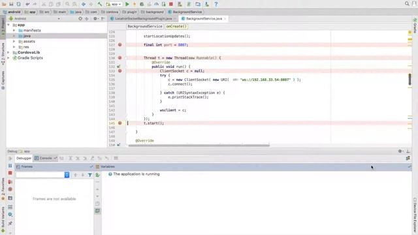Click the search magnifier at top right
Image resolution: width=418 pixels, height=235 pixels.
click(x=407, y=3)
